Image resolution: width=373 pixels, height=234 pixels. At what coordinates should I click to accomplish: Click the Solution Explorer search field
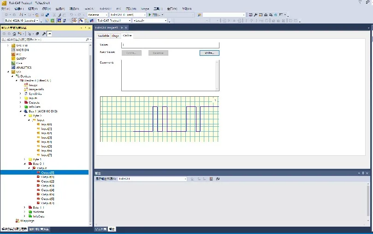click(44, 40)
